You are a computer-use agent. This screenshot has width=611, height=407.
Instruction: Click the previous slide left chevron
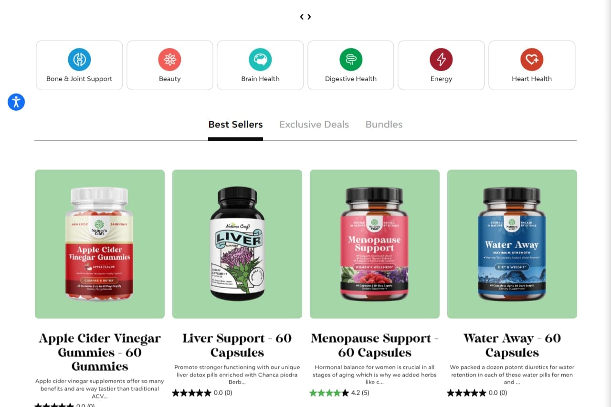(x=302, y=17)
